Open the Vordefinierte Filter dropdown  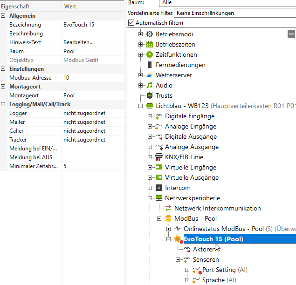coord(234,13)
